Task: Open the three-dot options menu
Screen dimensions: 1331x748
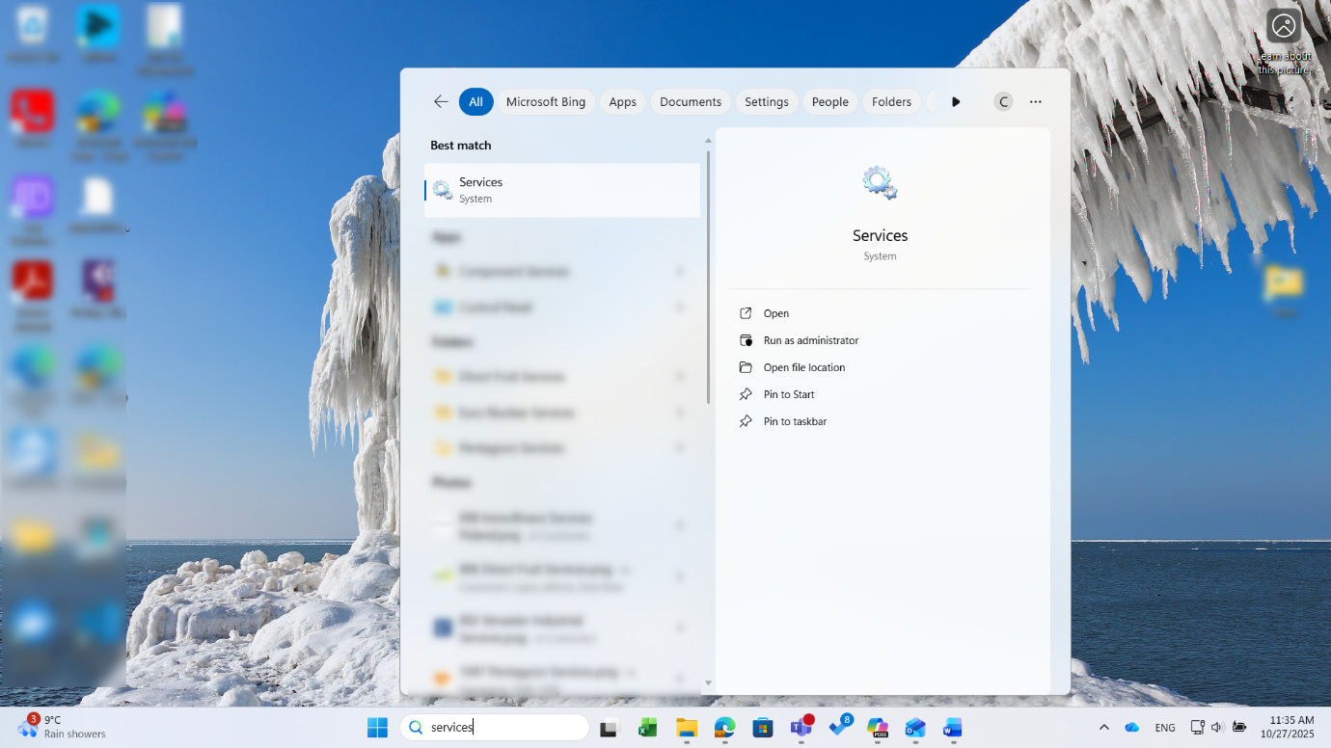Action: (1036, 101)
